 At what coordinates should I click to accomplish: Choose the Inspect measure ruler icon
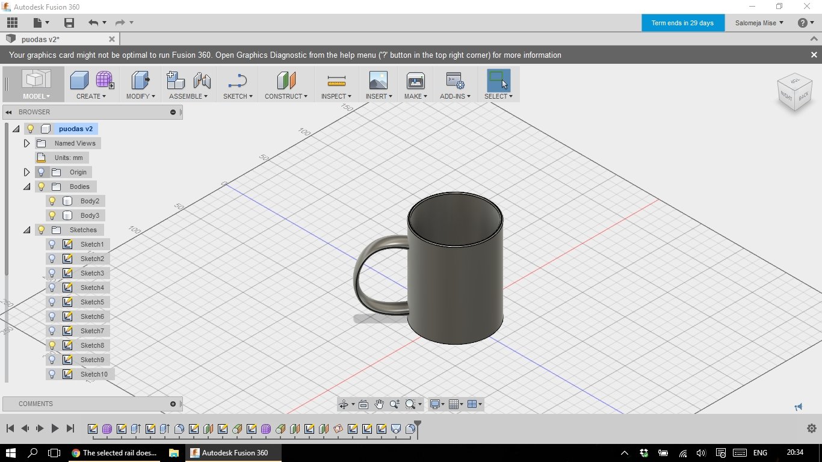click(x=336, y=80)
